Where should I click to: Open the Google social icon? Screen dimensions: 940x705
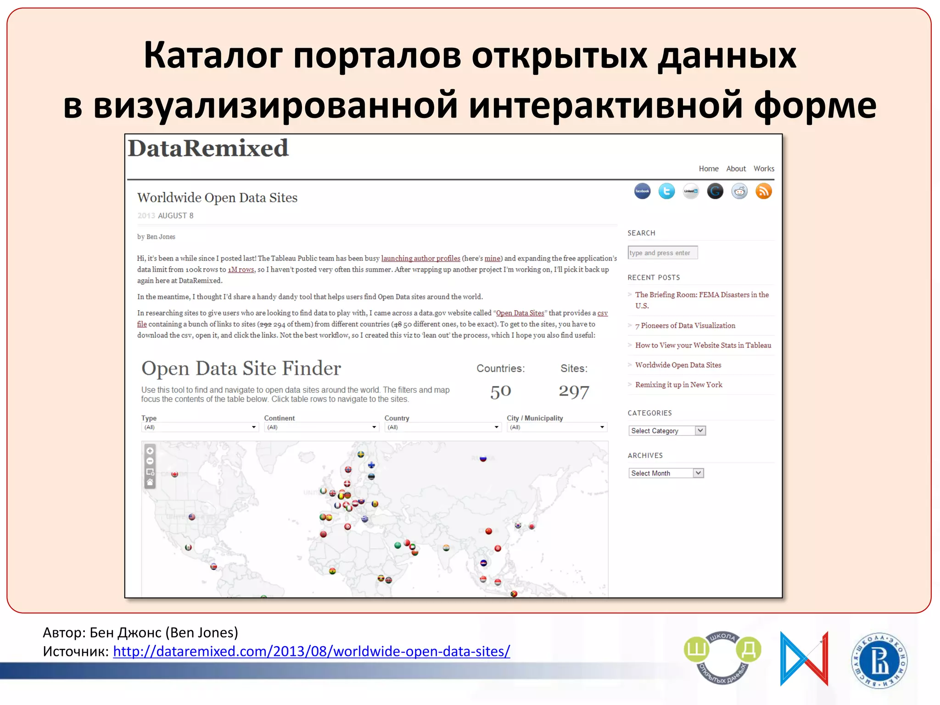[x=715, y=191]
